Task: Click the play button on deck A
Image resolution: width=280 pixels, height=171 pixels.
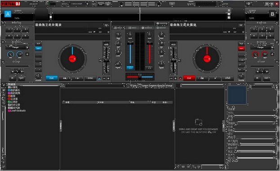Action: click(77, 78)
